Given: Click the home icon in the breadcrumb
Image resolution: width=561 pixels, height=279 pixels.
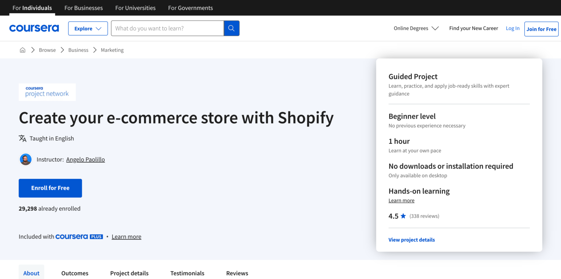Looking at the screenshot, I should tap(22, 50).
